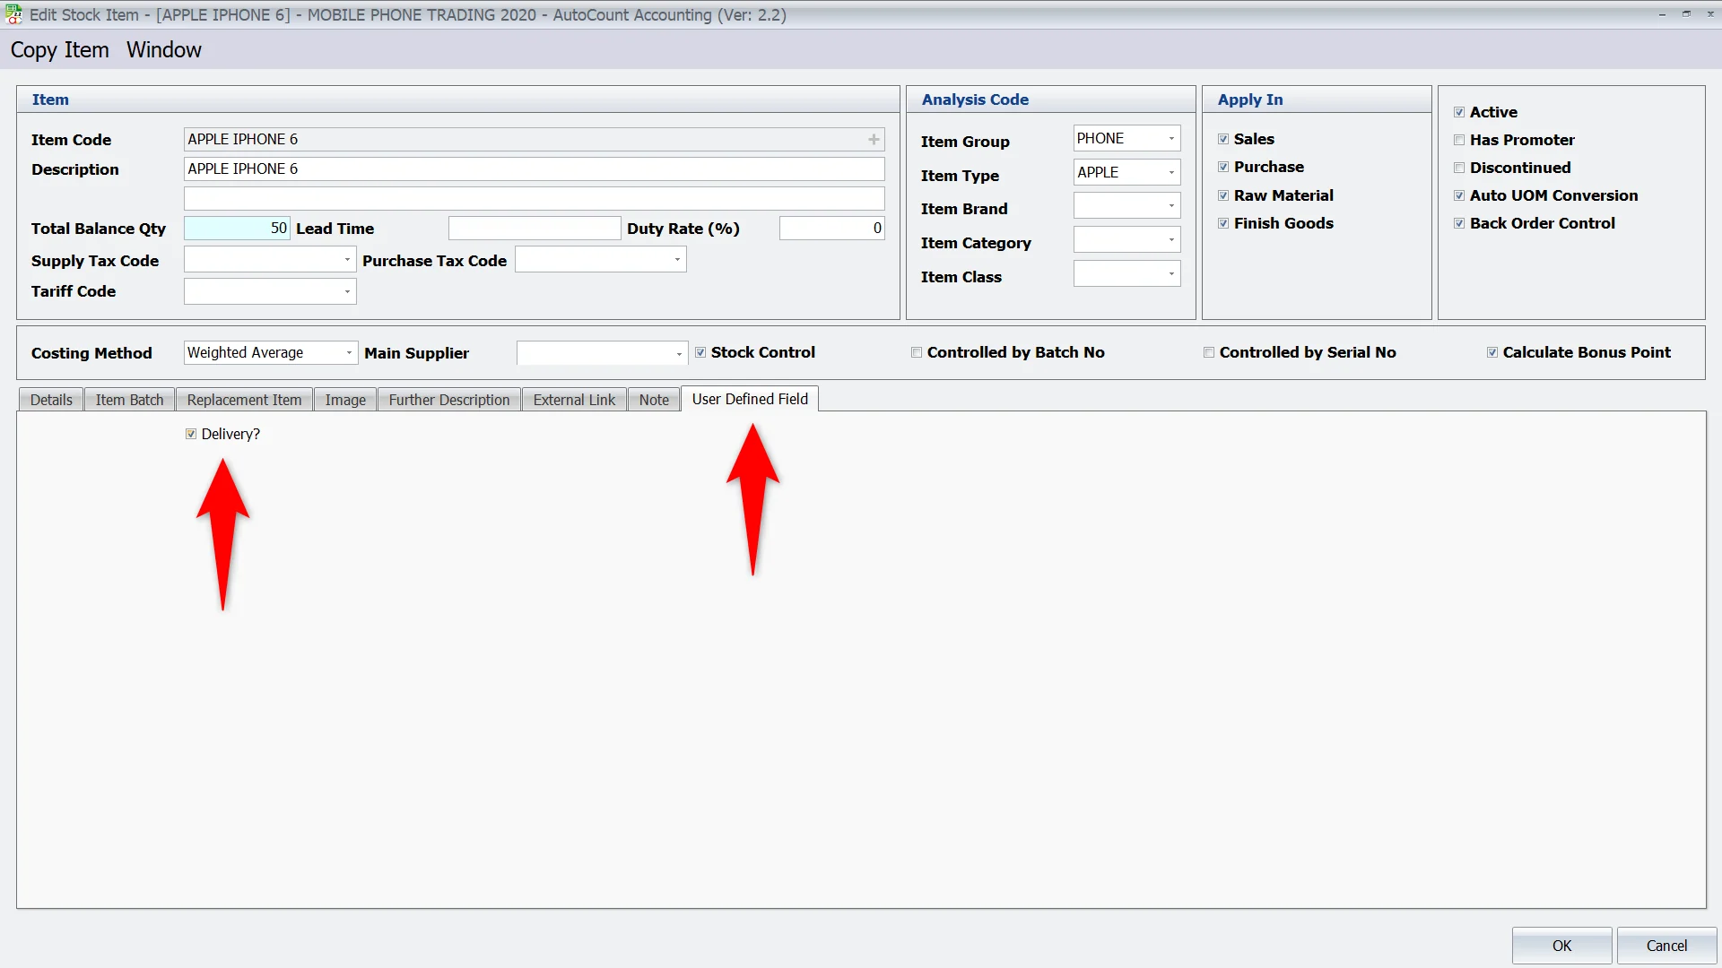Viewport: 1722px width, 968px height.
Task: Open the Supply Tax Code dropdown
Action: [347, 260]
